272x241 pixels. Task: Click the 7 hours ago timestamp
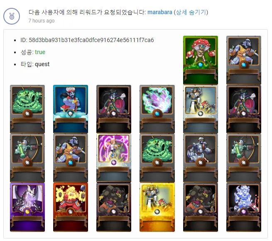42,21
